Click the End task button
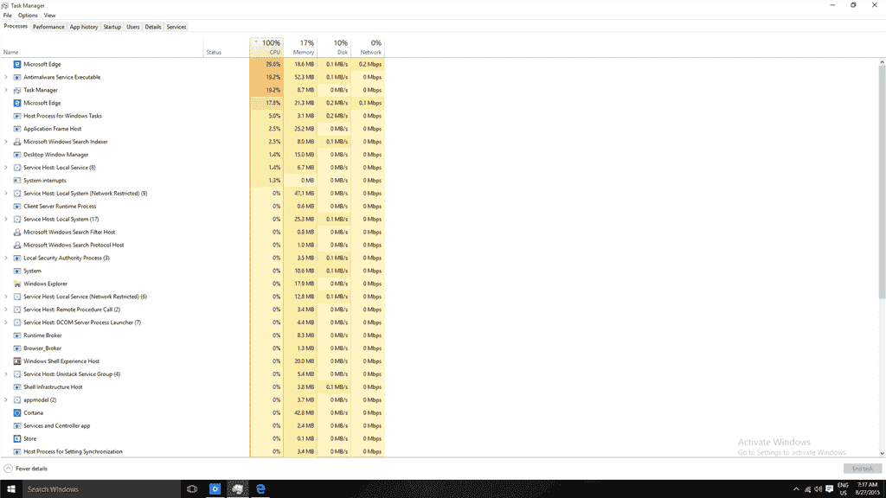 [863, 469]
